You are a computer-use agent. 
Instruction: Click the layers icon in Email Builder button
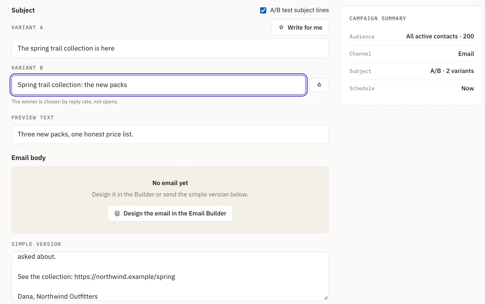[x=117, y=214]
